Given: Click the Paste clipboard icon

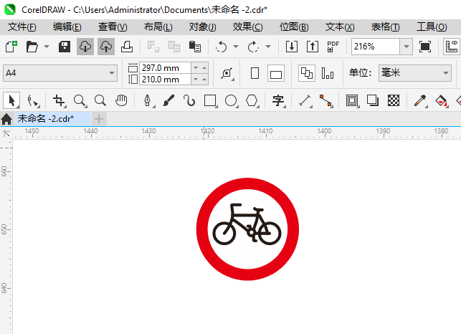Looking at the screenshot, I should (194, 47).
